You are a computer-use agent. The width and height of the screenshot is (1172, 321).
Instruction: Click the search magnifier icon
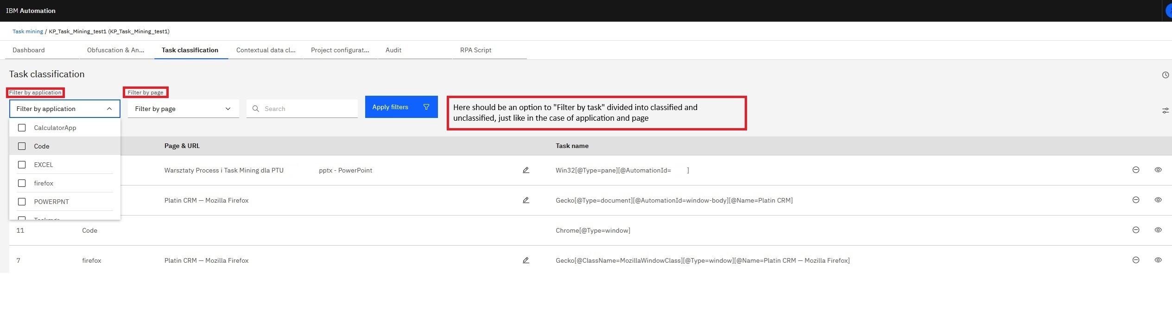coord(255,109)
